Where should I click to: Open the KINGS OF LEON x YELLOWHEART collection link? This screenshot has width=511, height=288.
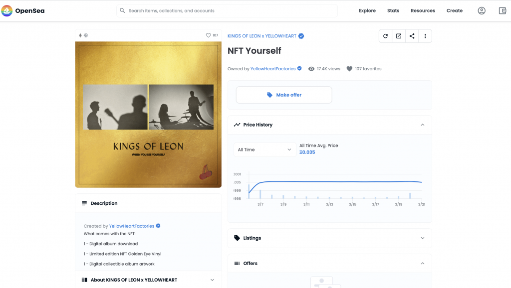262,36
